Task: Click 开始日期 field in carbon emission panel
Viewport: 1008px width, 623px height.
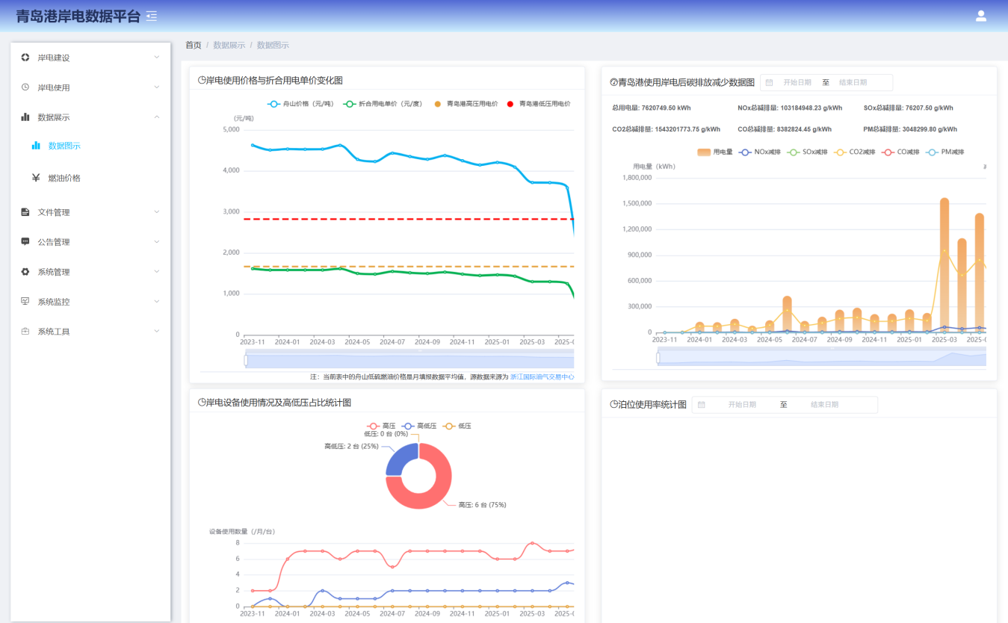Action: pyautogui.click(x=797, y=83)
